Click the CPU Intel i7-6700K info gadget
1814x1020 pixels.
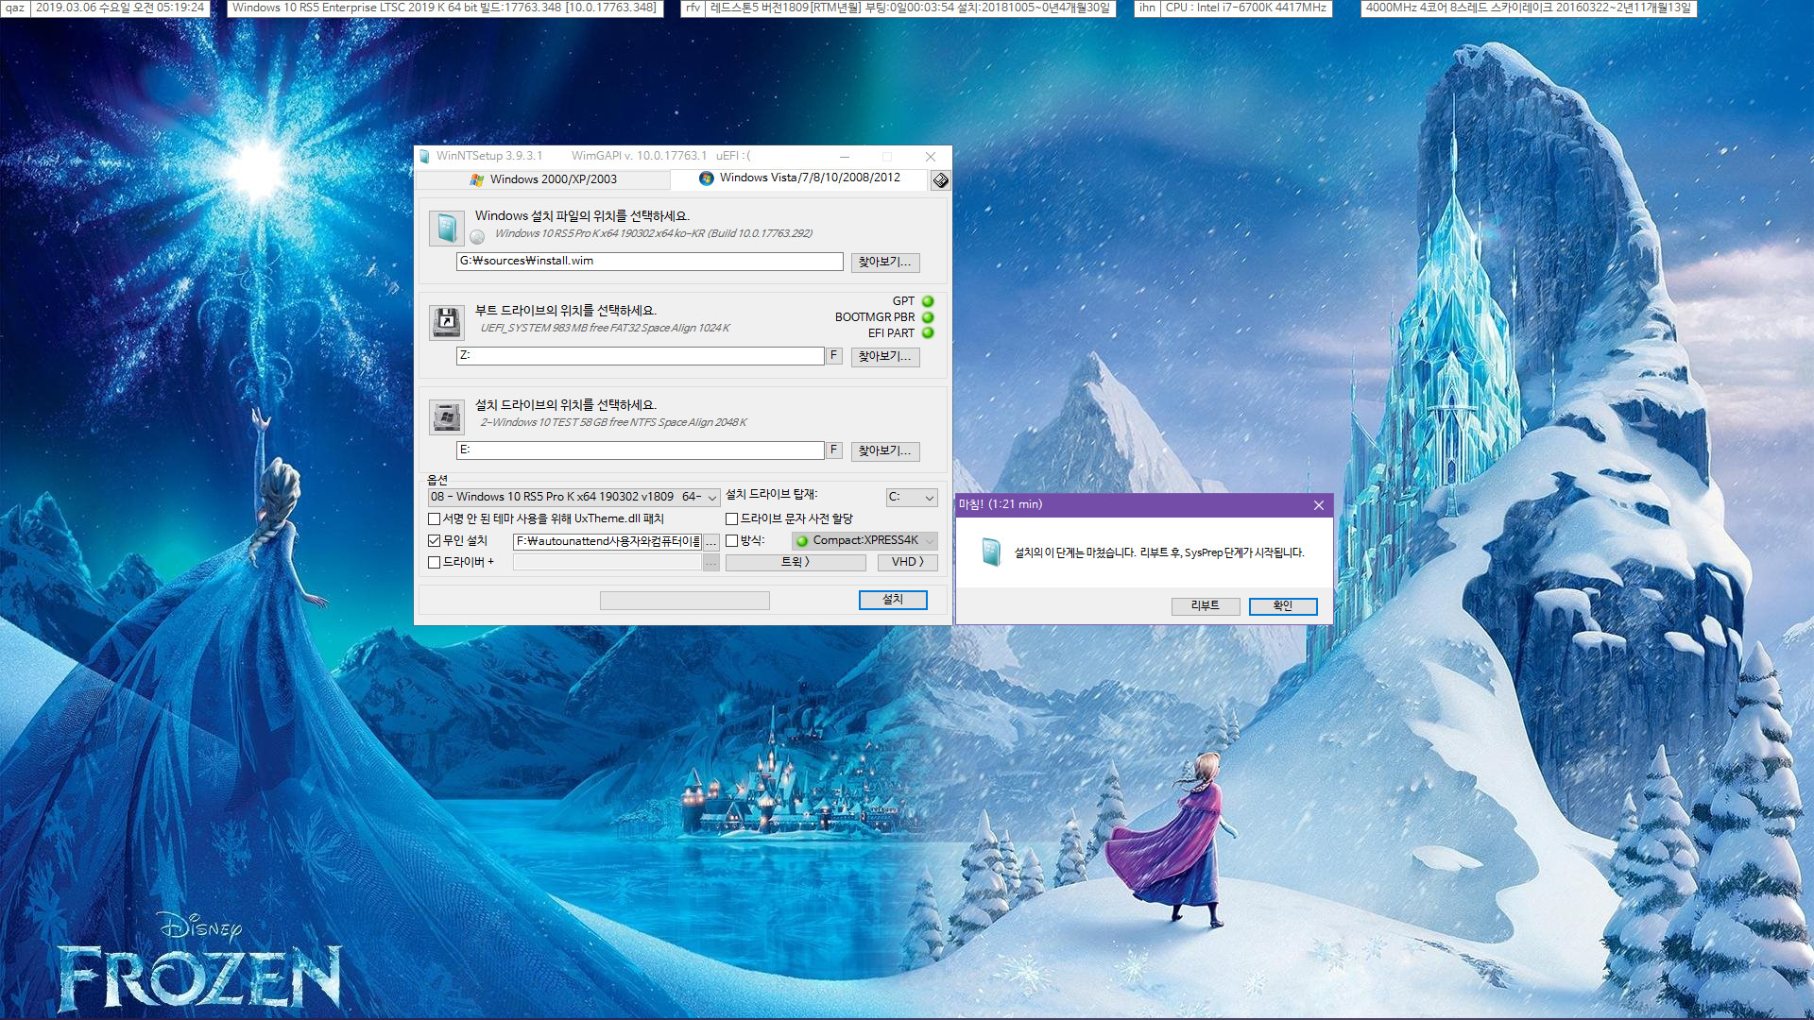[1245, 8]
